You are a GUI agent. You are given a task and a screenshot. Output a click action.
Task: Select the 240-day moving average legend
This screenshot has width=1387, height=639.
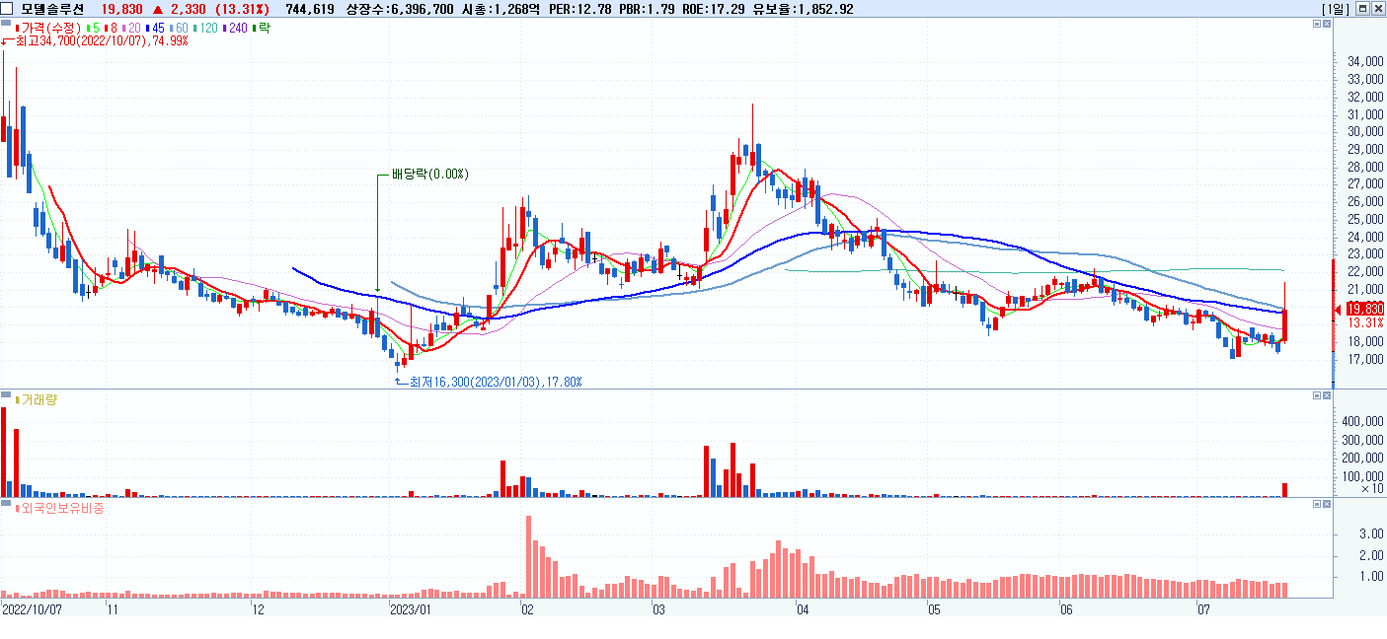tap(237, 28)
